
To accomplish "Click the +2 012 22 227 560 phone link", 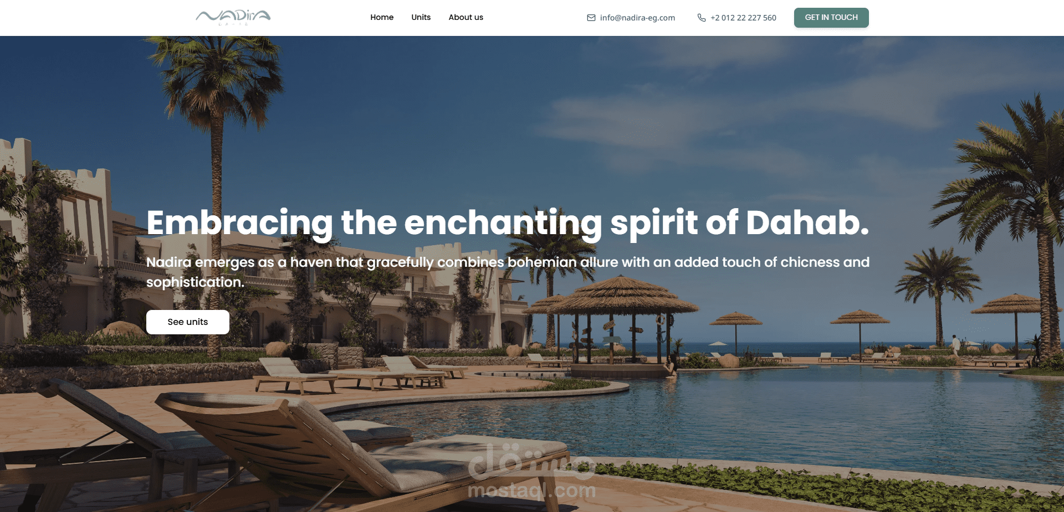I will [743, 18].
